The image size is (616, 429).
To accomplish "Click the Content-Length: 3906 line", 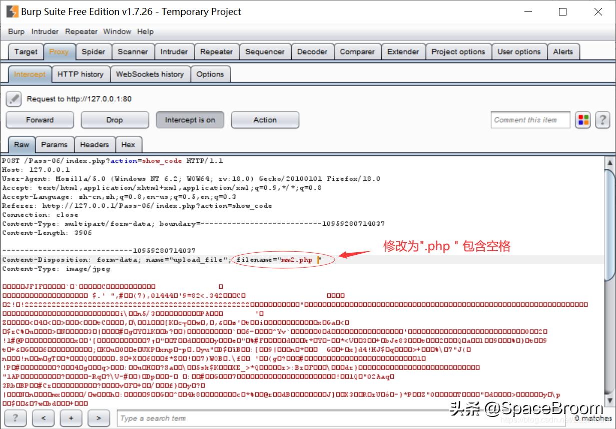I will [47, 233].
